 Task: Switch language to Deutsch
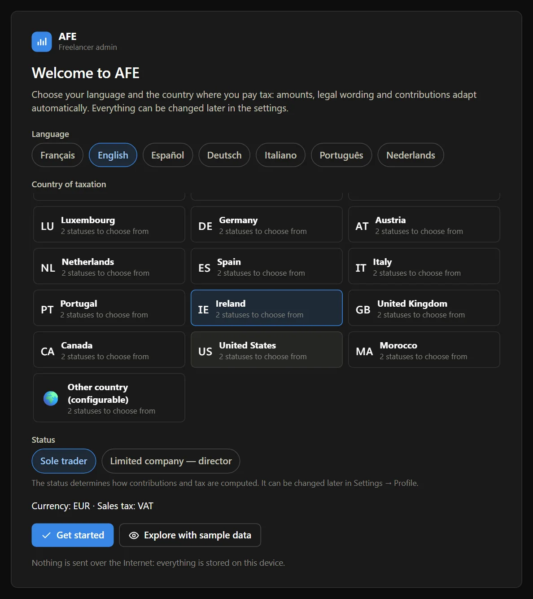tap(224, 155)
